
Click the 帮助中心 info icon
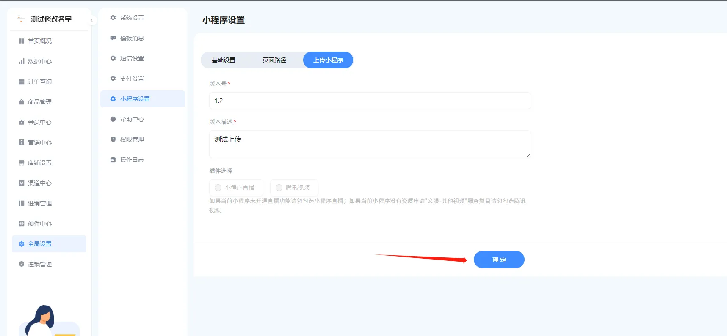pyautogui.click(x=113, y=119)
